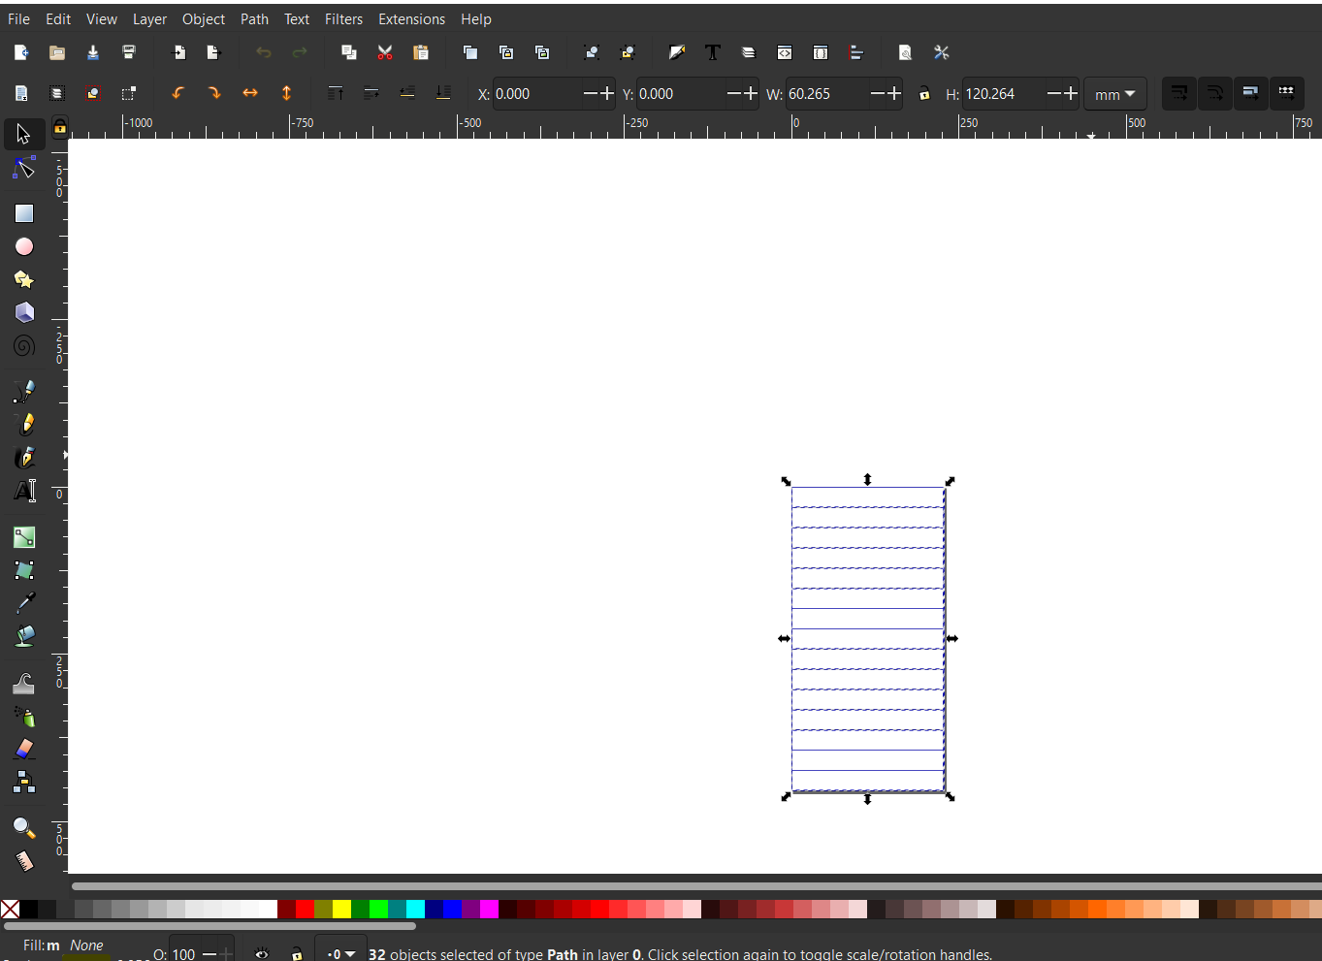The height and width of the screenshot is (961, 1322).
Task: Toggle scaling stroke width with objects
Action: click(1178, 93)
